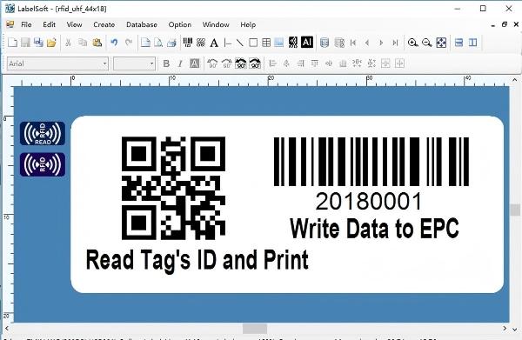Restore the inner document window

505,24
